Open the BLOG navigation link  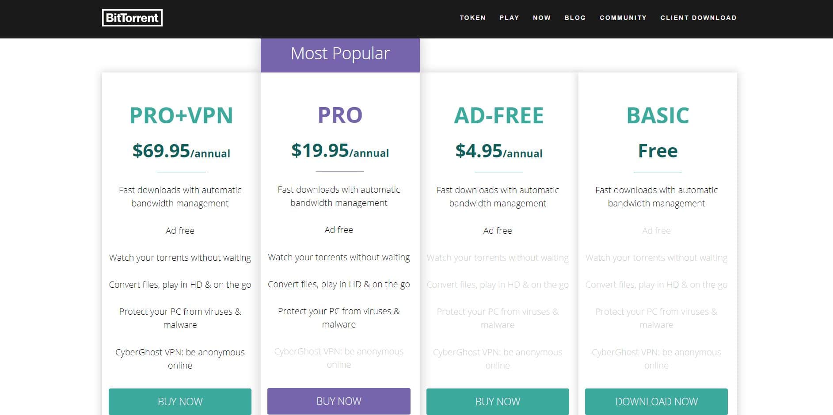coord(575,18)
